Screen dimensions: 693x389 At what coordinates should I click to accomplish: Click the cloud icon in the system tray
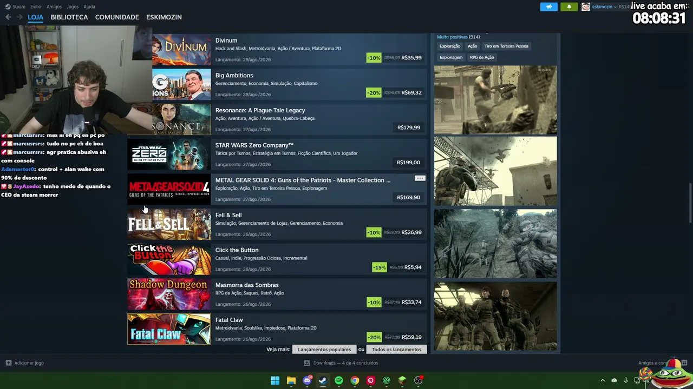click(614, 380)
